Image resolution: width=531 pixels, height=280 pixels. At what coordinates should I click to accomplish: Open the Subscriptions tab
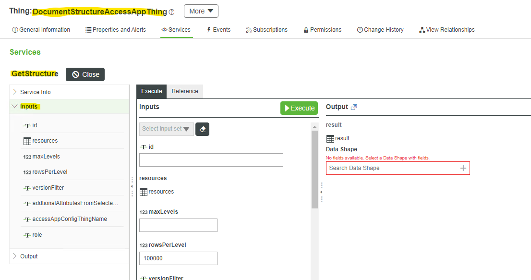(x=267, y=29)
